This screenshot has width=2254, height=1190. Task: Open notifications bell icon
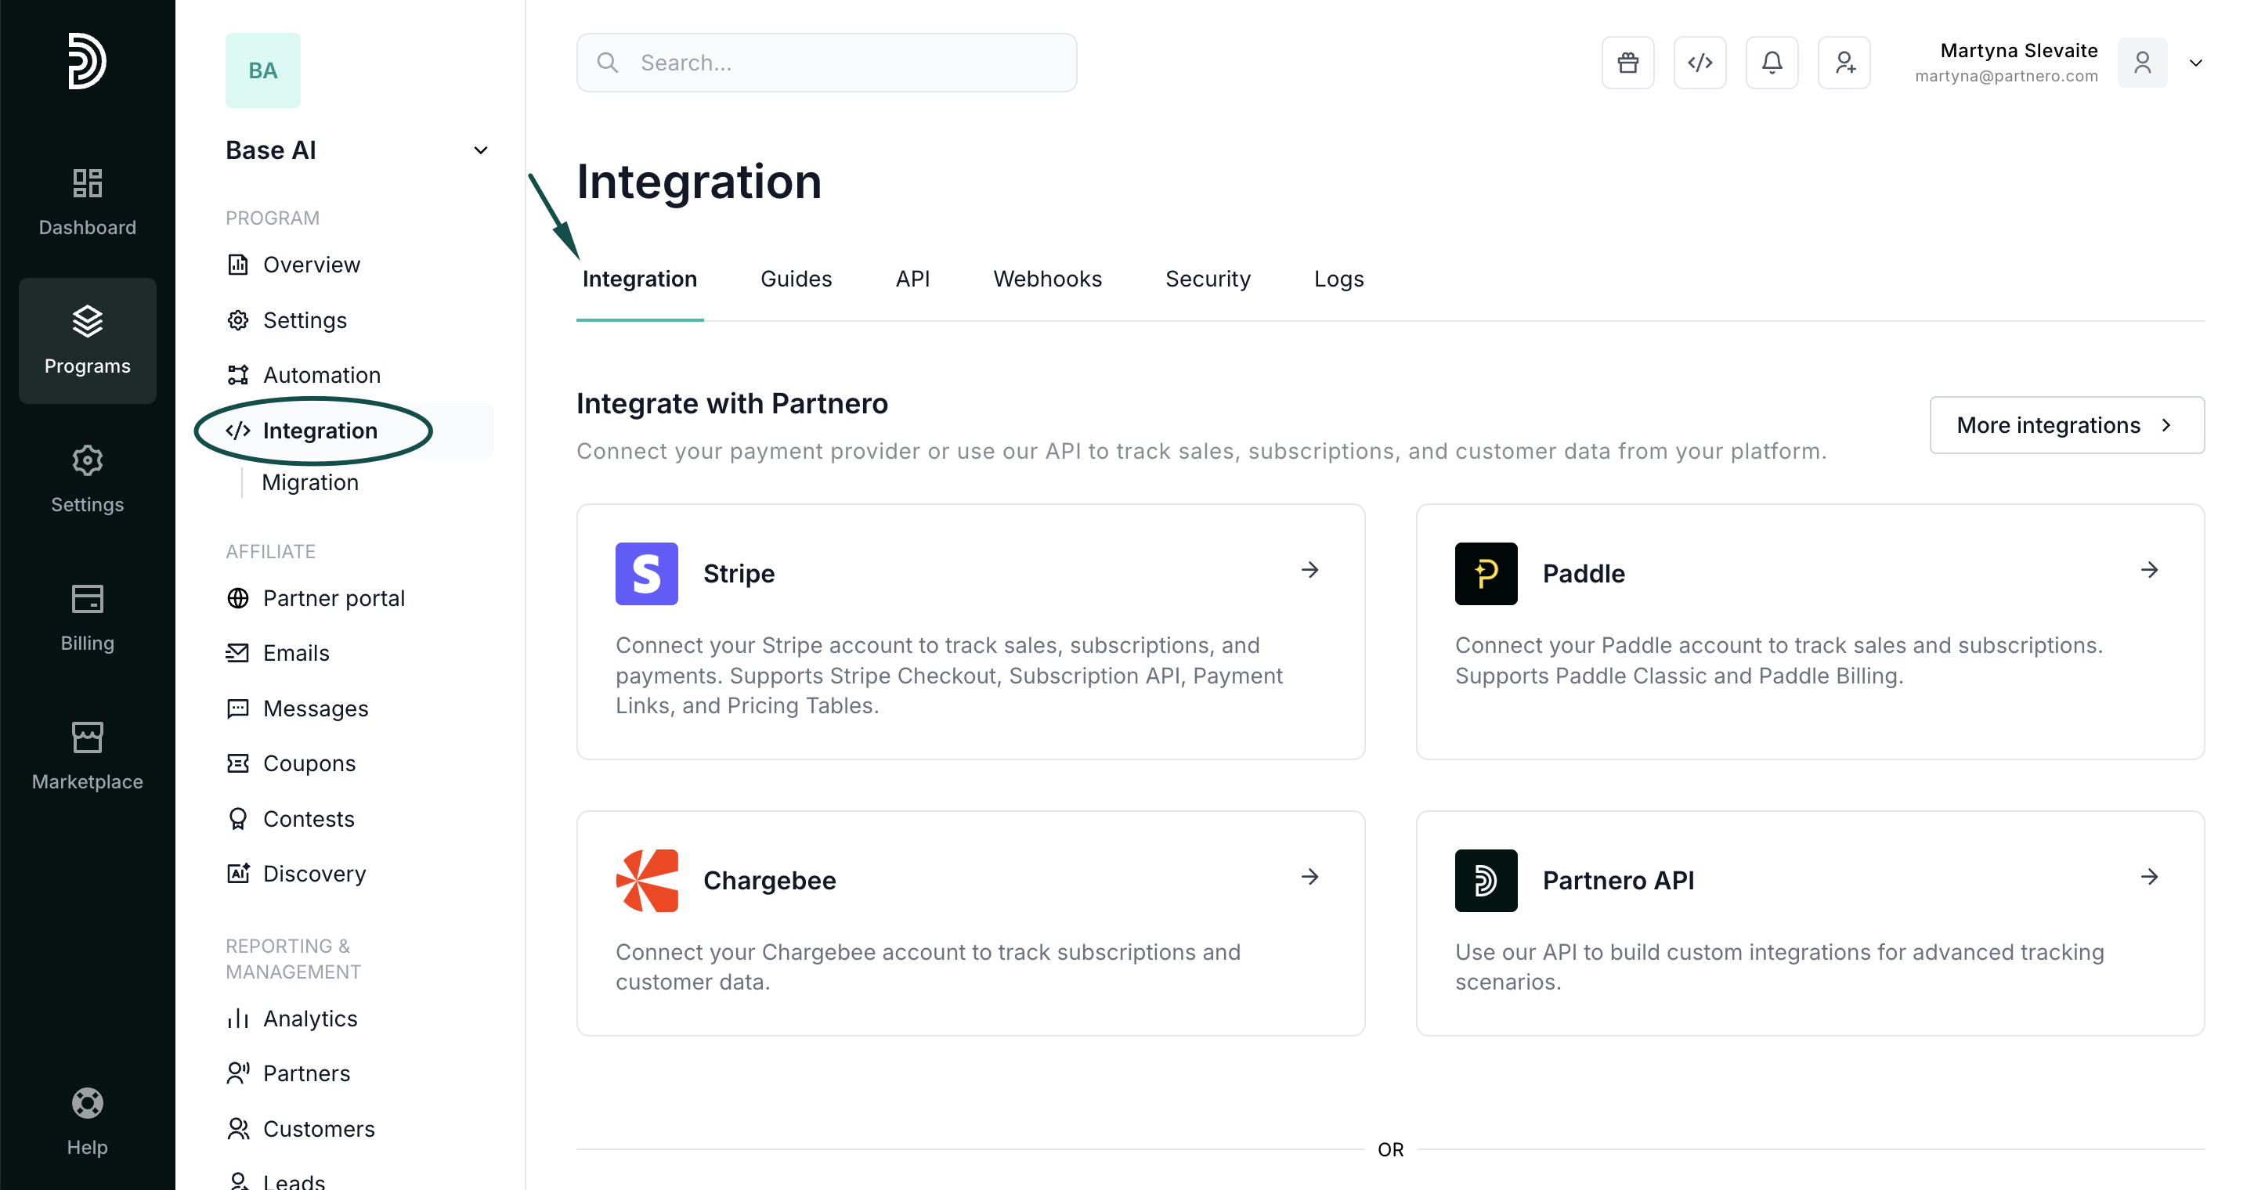pos(1772,63)
